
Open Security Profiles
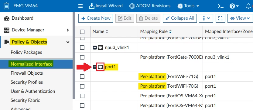[x=27, y=82]
